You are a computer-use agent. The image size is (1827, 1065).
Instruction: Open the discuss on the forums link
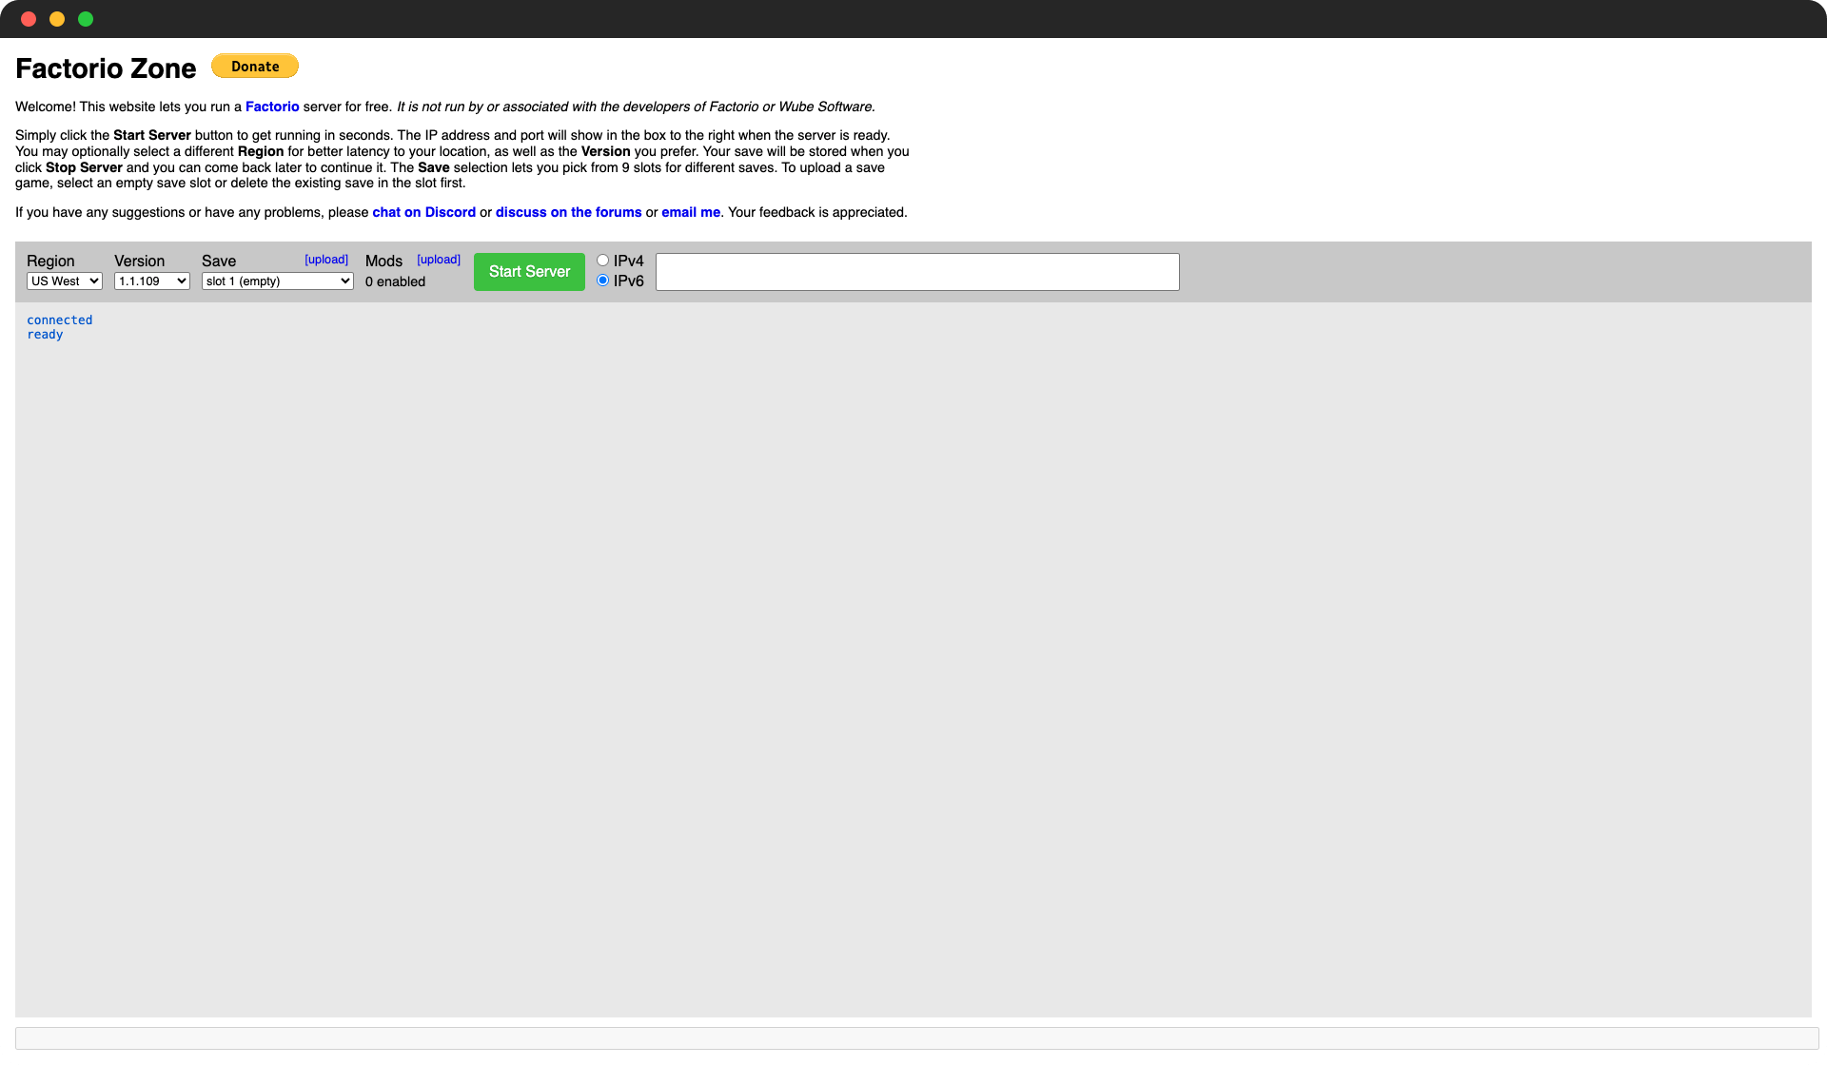pyautogui.click(x=568, y=212)
